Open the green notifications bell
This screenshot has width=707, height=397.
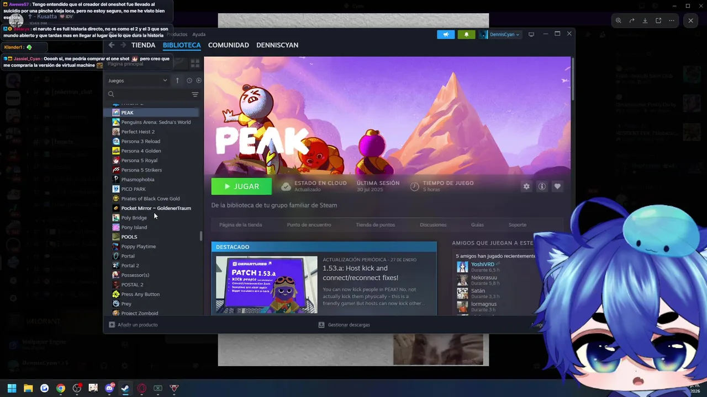466,34
